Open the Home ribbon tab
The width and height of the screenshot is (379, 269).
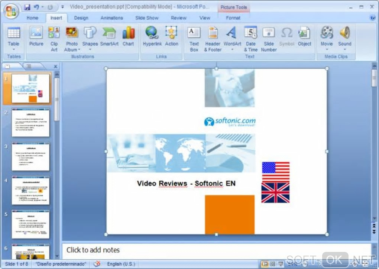32,18
